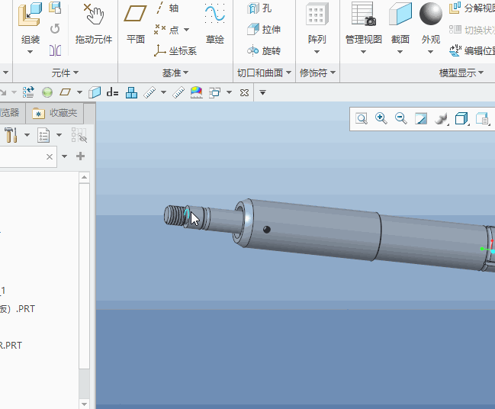Create a datum 平面 plane

coord(136,24)
